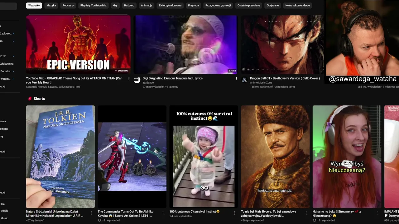Filter by Playlisty YouTube Mix chip

coord(94,5)
